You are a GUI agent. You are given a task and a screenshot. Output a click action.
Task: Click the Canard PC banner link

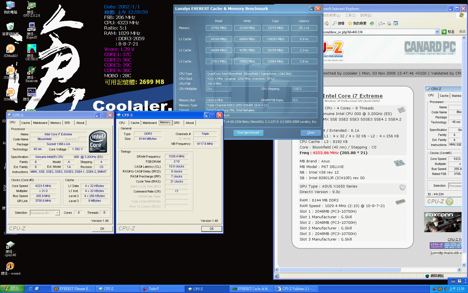coord(430,48)
